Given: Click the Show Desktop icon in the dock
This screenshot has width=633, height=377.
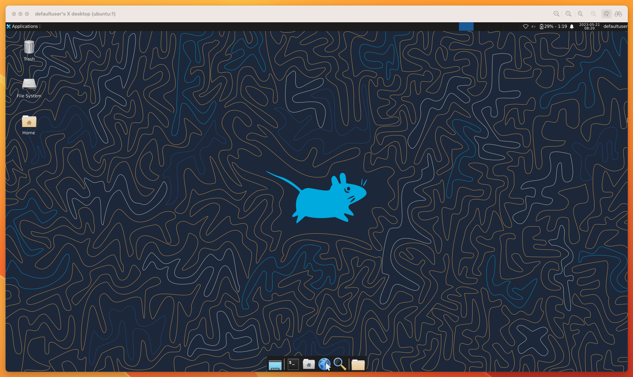Looking at the screenshot, I should pyautogui.click(x=275, y=365).
